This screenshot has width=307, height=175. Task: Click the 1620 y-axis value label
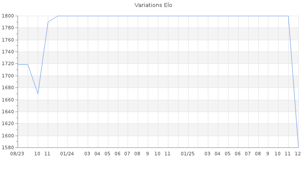coord(8,124)
